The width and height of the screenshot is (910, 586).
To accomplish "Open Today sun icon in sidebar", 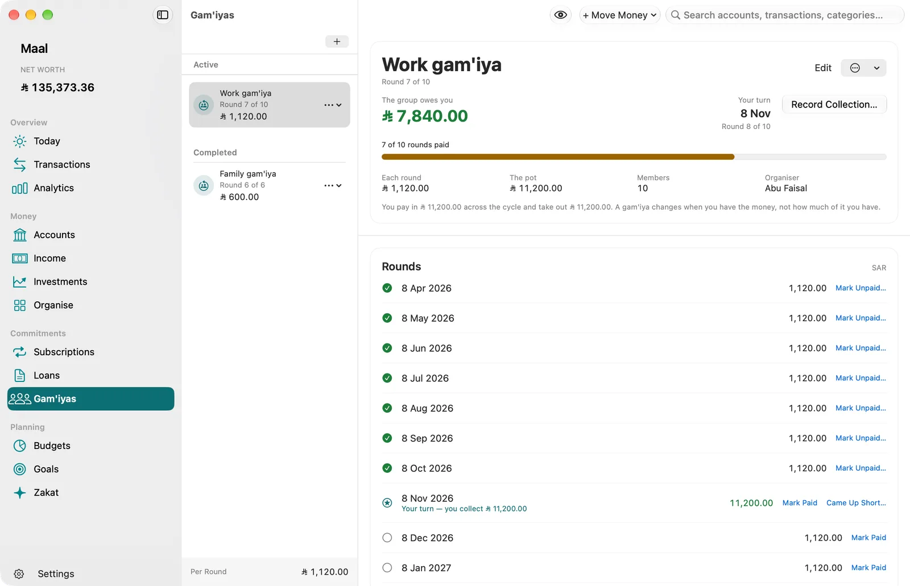I will click(20, 141).
